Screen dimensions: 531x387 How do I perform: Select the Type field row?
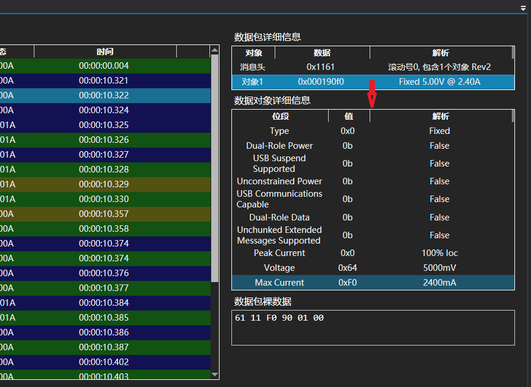pos(373,131)
